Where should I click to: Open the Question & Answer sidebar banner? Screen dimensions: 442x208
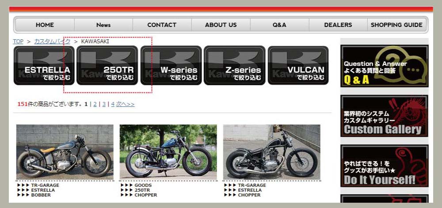384,66
